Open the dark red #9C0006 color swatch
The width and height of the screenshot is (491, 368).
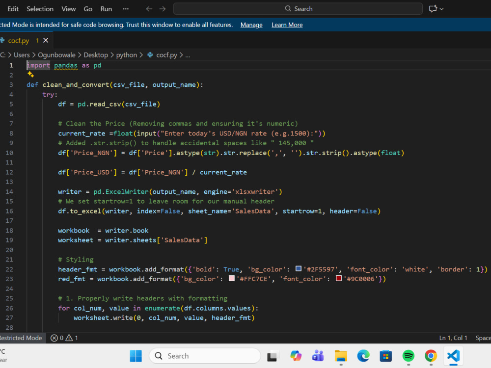(338, 278)
